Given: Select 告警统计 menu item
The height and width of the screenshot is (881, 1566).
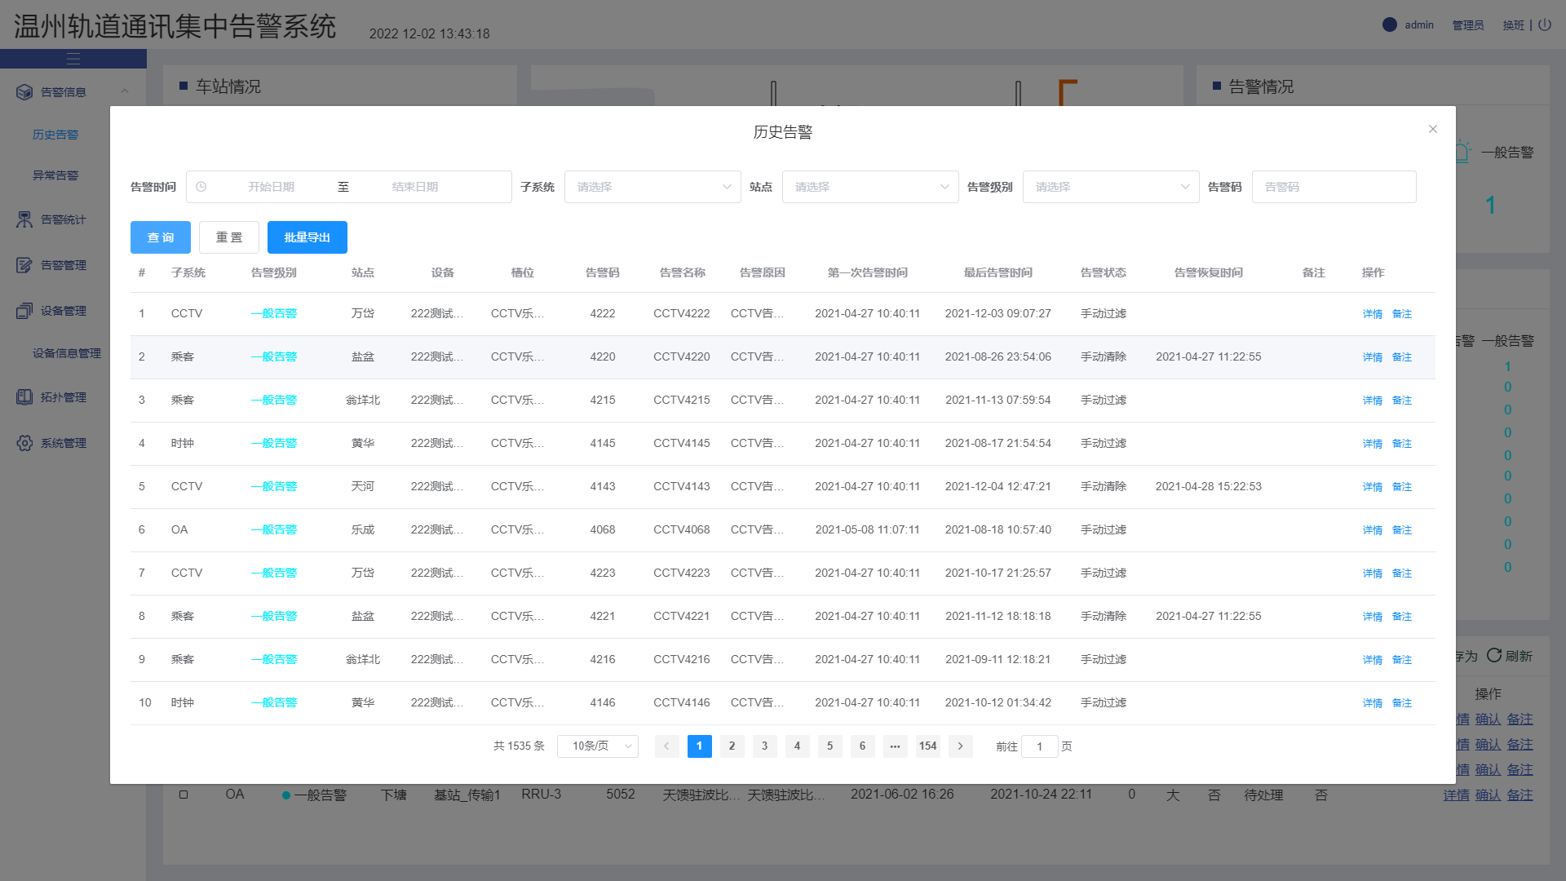Looking at the screenshot, I should tap(64, 219).
